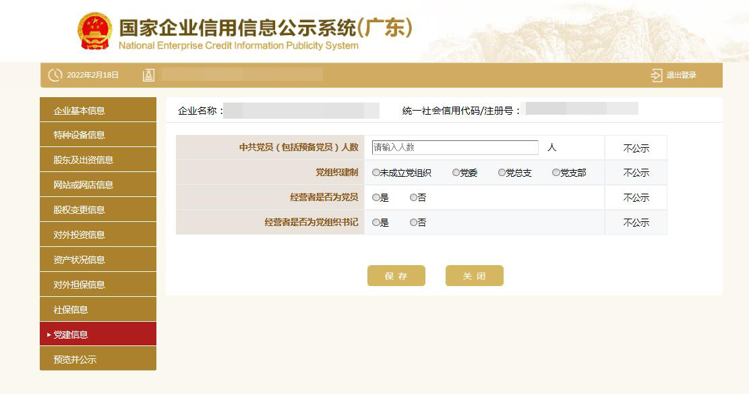
Task: Select 未成立党组织 radio option
Action: [376, 173]
